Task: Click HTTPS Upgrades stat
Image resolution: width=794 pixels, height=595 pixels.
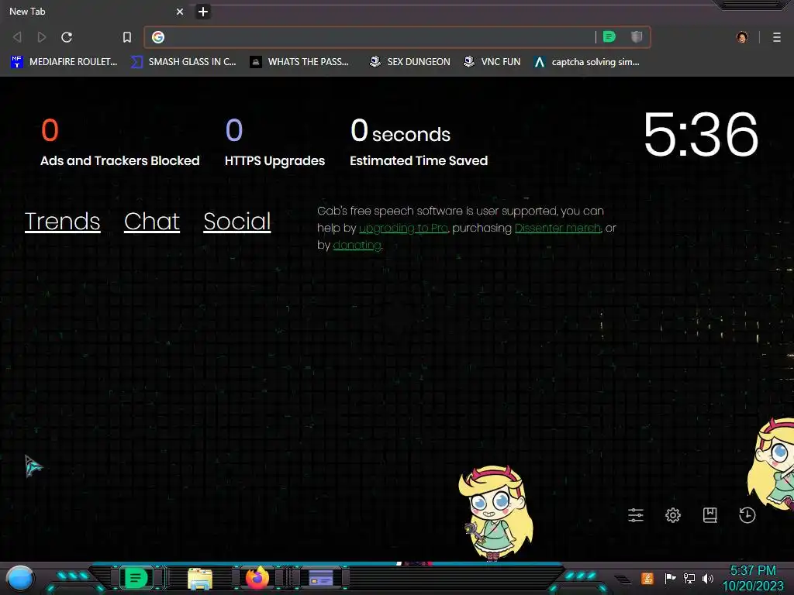Action: [x=275, y=142]
